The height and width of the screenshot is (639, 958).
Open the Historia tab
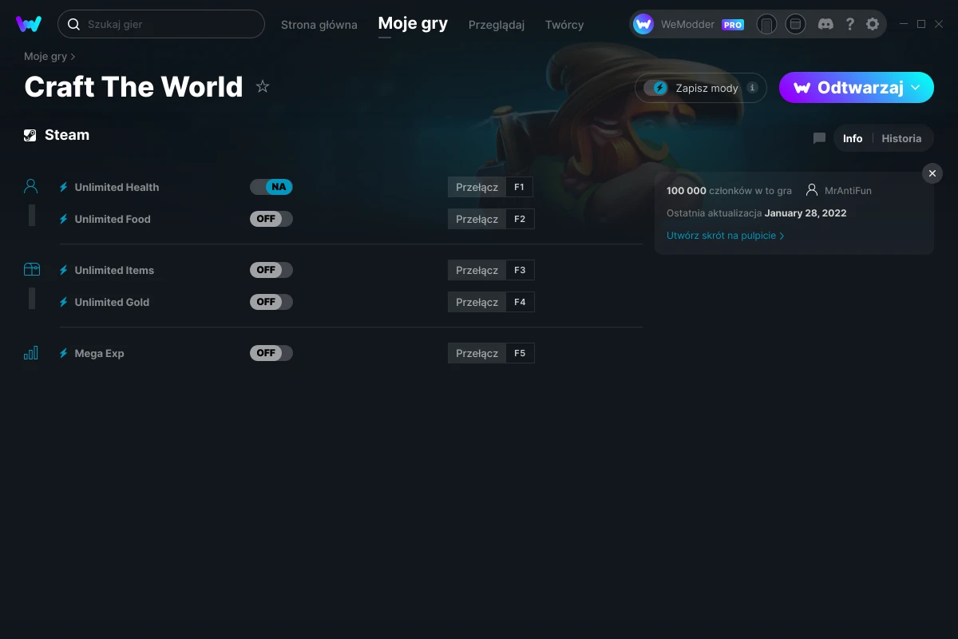(x=901, y=138)
